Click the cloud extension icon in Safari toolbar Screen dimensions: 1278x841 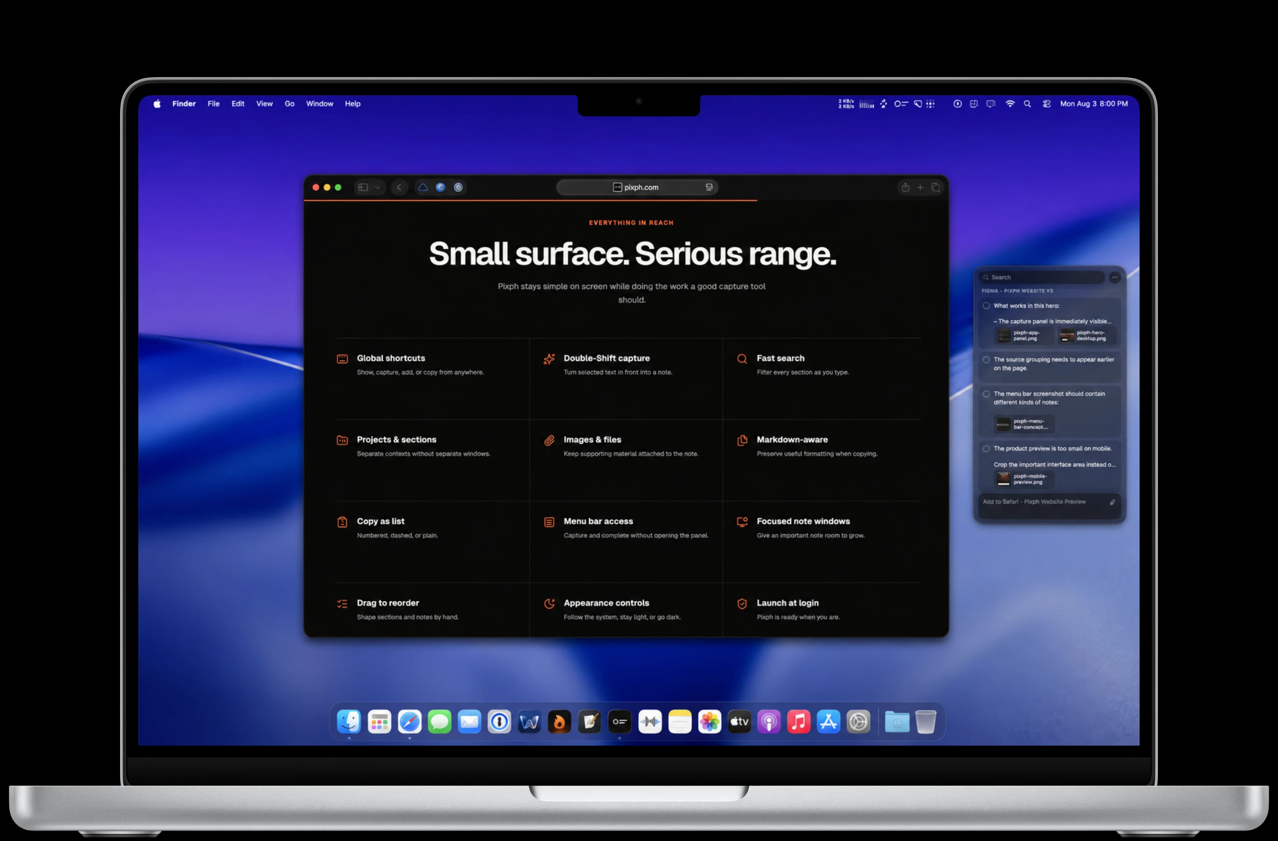[x=423, y=187]
